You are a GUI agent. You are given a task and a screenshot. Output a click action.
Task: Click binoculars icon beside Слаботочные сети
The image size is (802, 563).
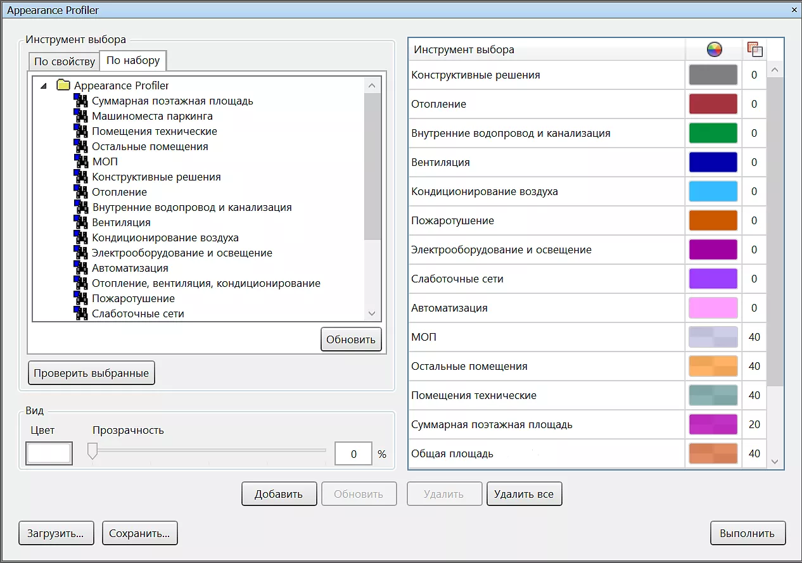tap(80, 313)
